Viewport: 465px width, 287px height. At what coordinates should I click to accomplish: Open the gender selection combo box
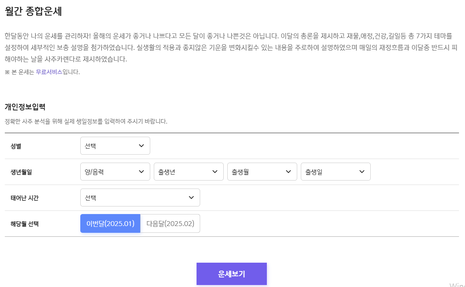tap(115, 145)
